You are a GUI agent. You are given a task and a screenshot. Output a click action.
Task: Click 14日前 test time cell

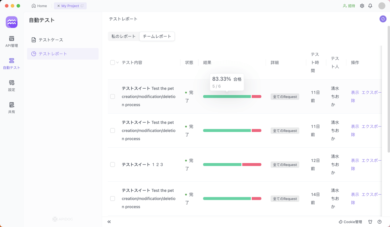[315, 199]
